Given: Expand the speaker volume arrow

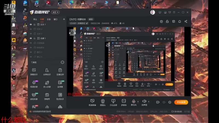Looking at the screenshot, I should (x=149, y=102).
